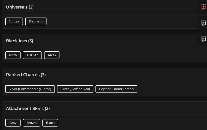Toggle the Ranked Charms (3) section header
Viewport: 207px width, 130px height.
(x=26, y=75)
